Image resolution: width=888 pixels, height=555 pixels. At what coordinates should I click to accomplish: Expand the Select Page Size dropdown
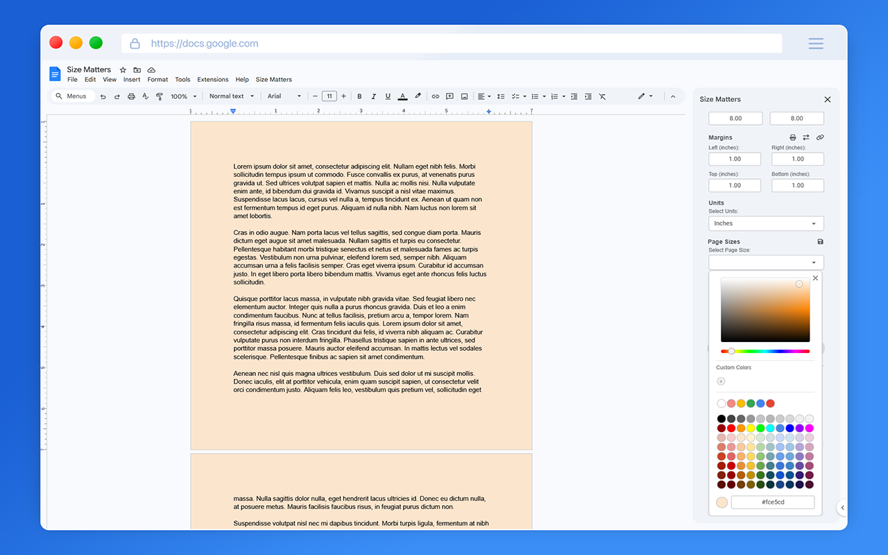765,262
